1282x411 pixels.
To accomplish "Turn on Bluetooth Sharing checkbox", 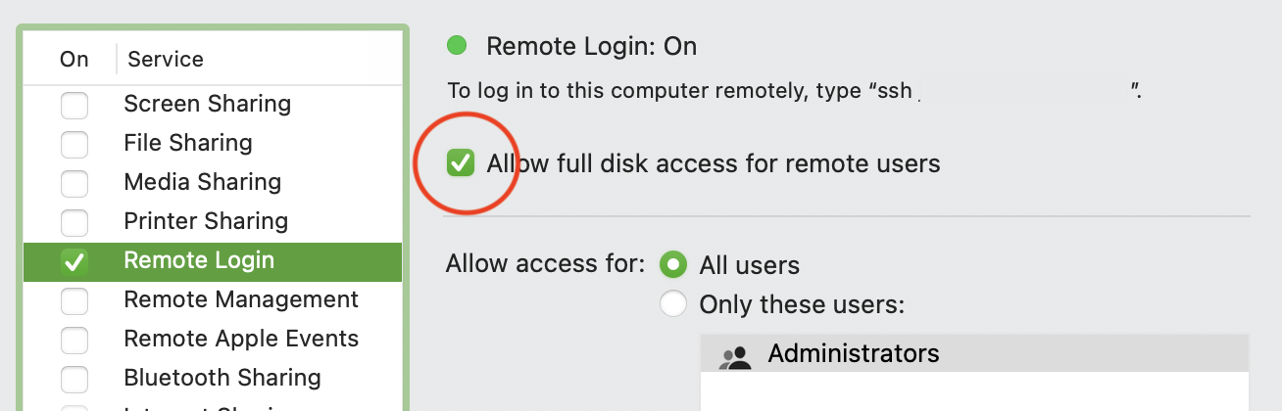I will point(74,379).
